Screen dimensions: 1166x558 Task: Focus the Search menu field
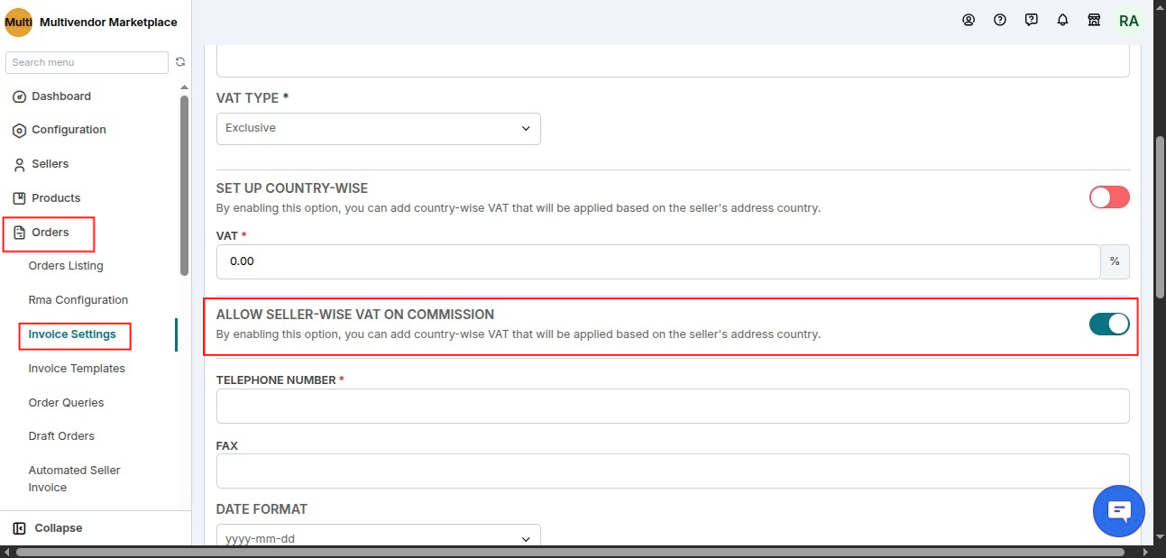pos(87,62)
